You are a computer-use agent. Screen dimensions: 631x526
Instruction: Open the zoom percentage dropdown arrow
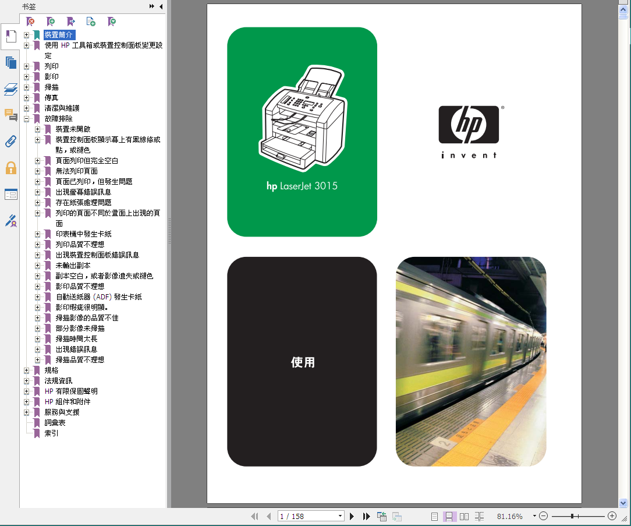[x=534, y=516]
